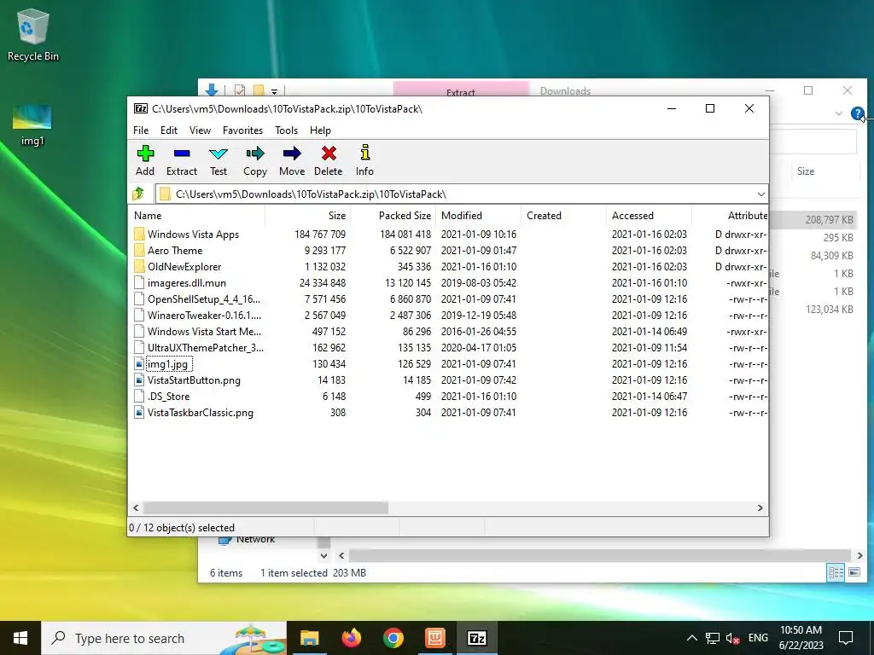Screen dimensions: 874x655
Task: Open the Recycle Bin desktop icon
Action: click(33, 34)
